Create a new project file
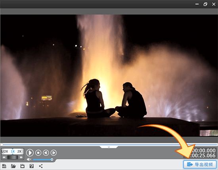The width and height of the screenshot is (218, 170). pos(4,166)
